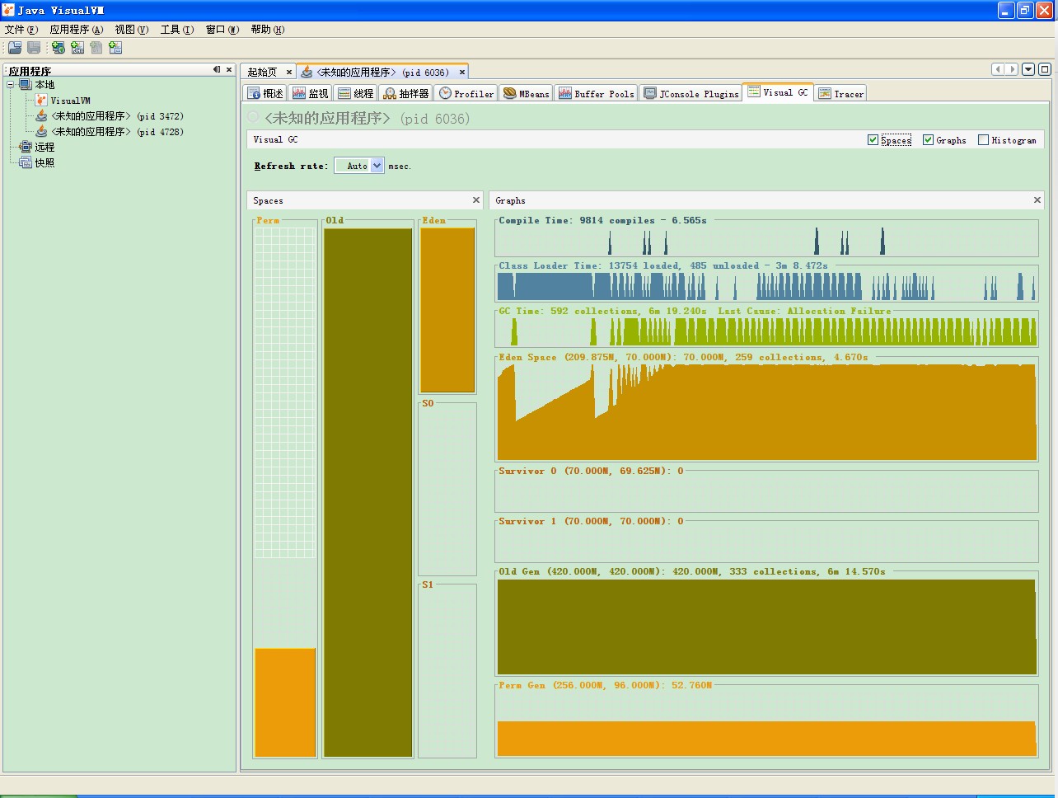Click the Old generation space bar
1058x798 pixels.
point(367,492)
